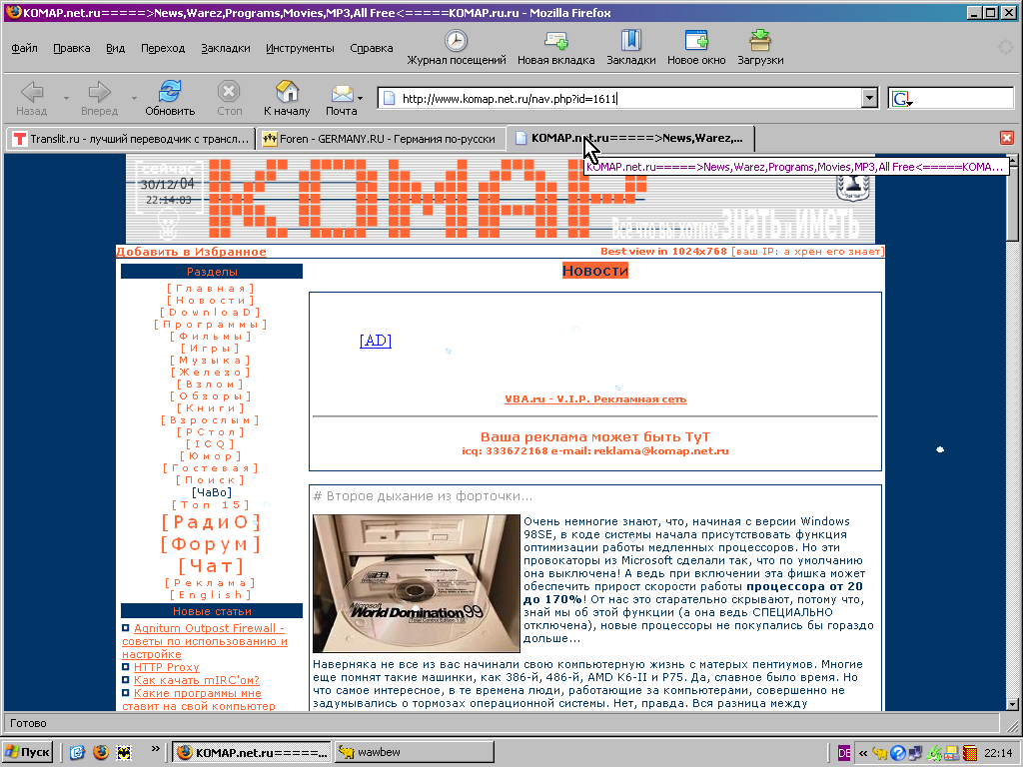The image size is (1023, 767).
Task: Click the Firefox icon in the quick launch
Action: [x=101, y=752]
